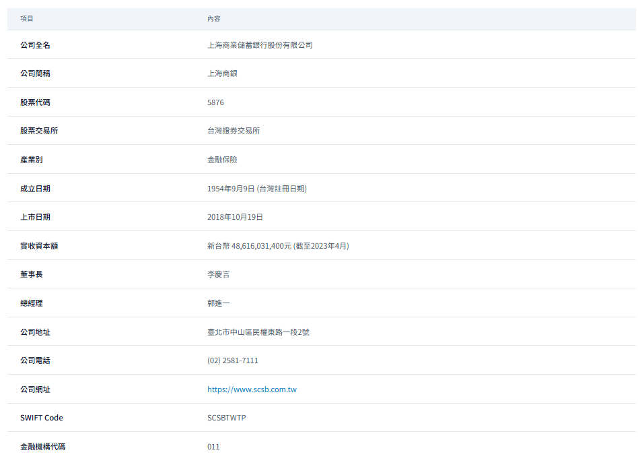Screen dimensions: 638x469
Task: Select phone number (02) 2581-7111
Action: point(233,361)
